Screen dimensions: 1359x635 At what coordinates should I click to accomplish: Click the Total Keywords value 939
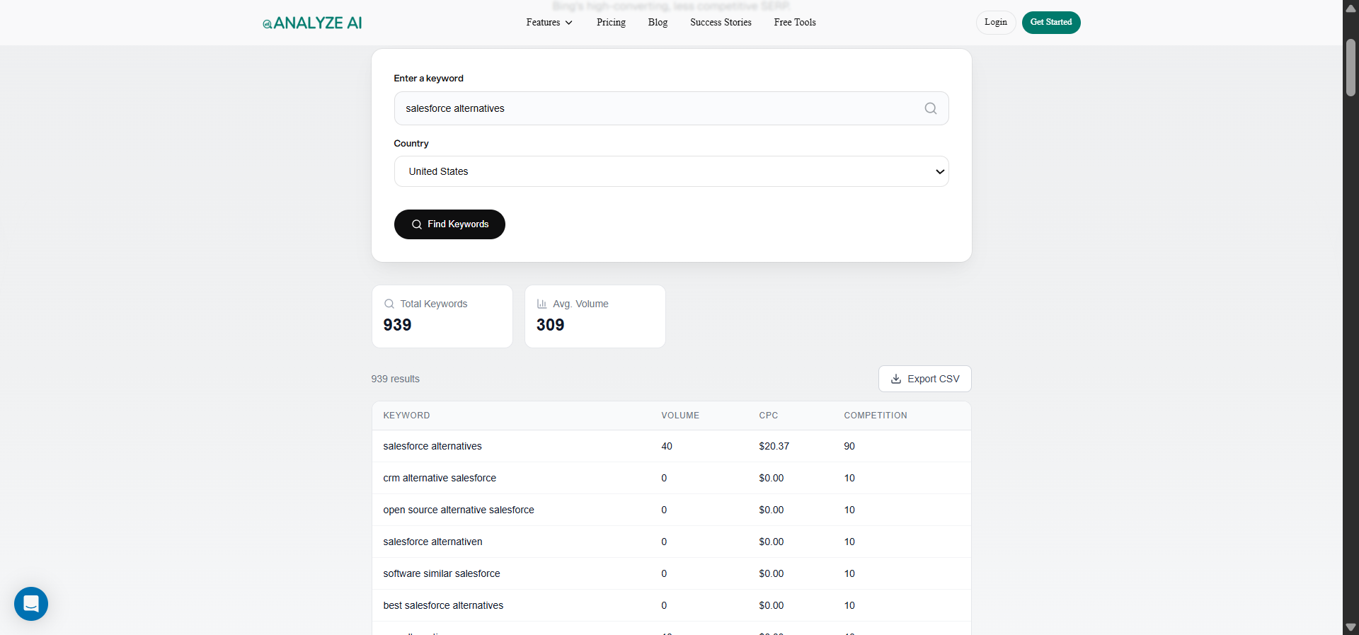397,325
